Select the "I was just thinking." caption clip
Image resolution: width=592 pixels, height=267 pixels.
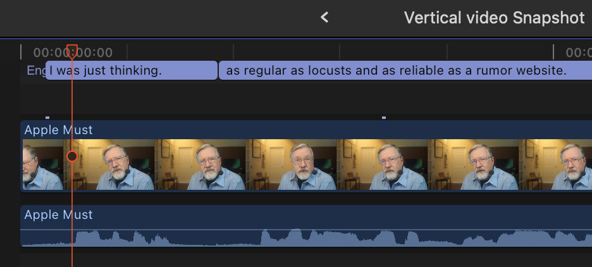[132, 70]
